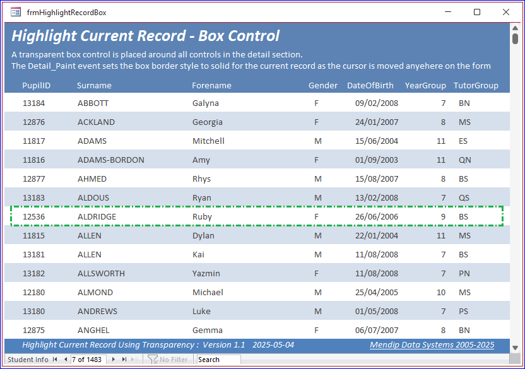Select surname ABBOTT
525x369 pixels.
pyautogui.click(x=93, y=103)
